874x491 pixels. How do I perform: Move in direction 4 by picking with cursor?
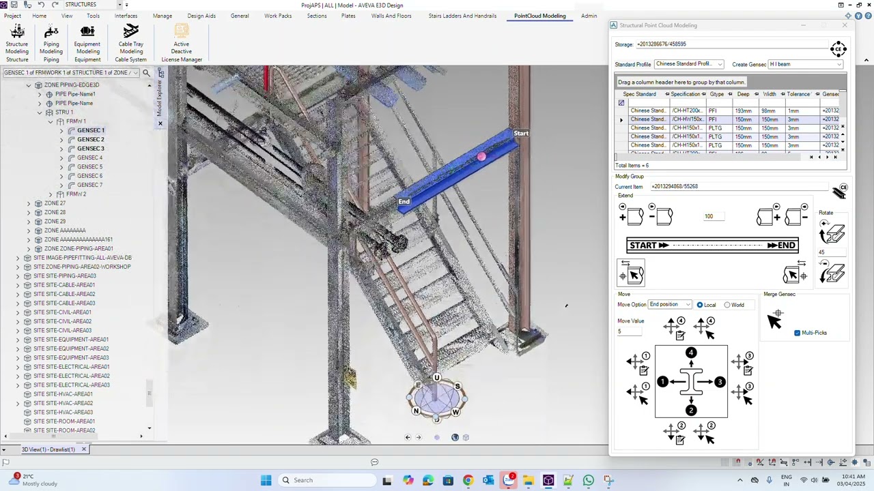[703, 327]
